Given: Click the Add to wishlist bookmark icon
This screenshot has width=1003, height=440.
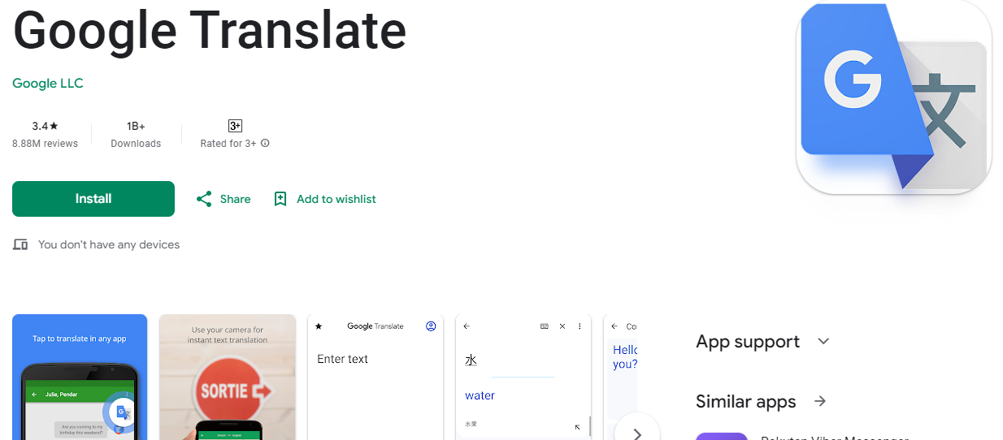Looking at the screenshot, I should pyautogui.click(x=280, y=199).
